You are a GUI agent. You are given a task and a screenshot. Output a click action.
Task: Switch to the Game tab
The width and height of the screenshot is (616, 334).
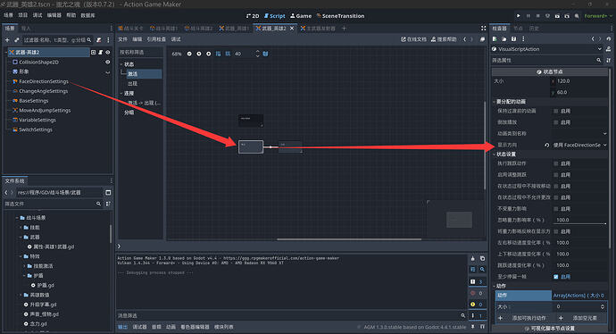301,16
